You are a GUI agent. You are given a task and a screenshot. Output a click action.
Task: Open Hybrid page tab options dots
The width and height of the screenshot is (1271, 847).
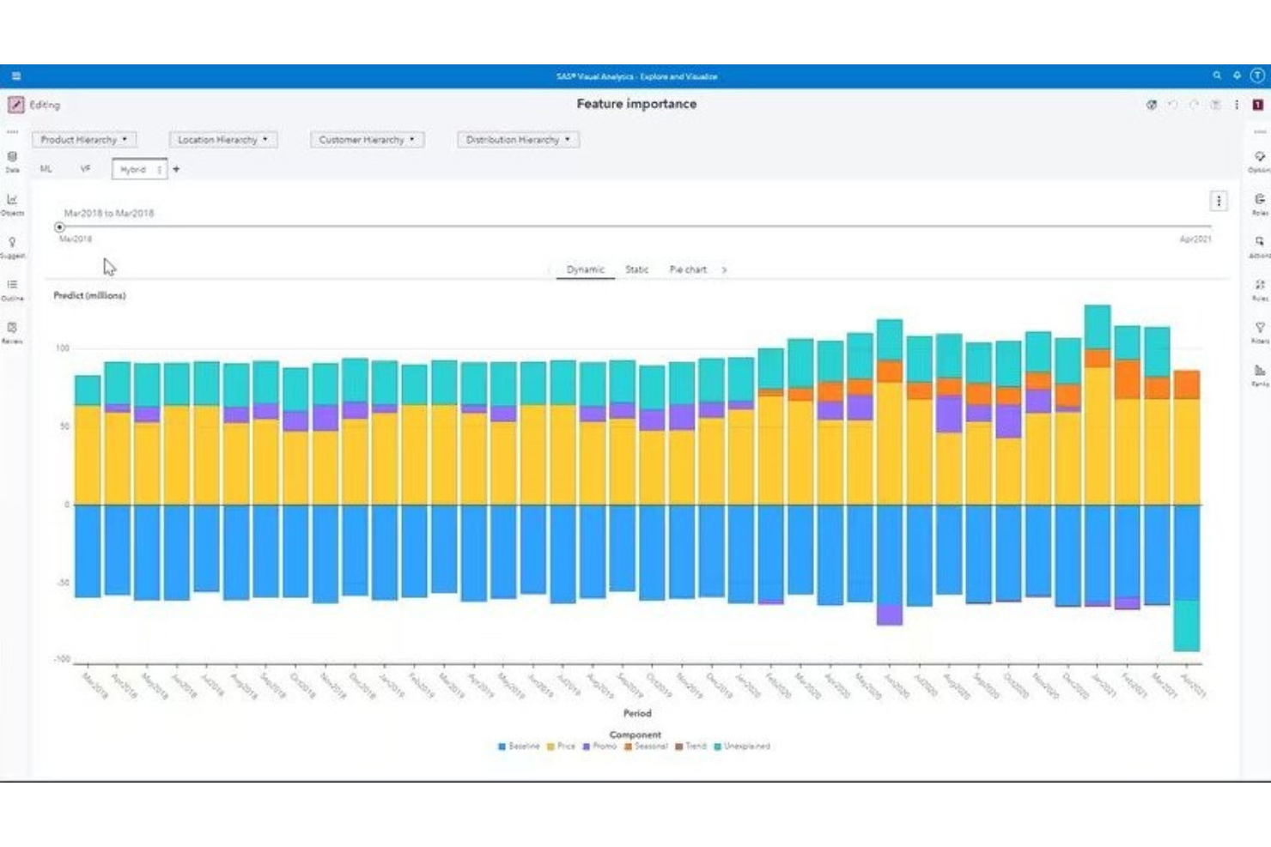click(159, 170)
